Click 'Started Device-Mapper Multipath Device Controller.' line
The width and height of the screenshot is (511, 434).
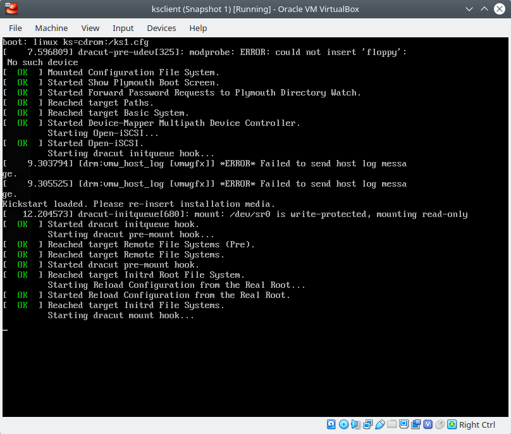click(151, 123)
